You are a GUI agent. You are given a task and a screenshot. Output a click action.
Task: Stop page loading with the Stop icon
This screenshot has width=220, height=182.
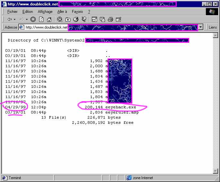[33, 19]
